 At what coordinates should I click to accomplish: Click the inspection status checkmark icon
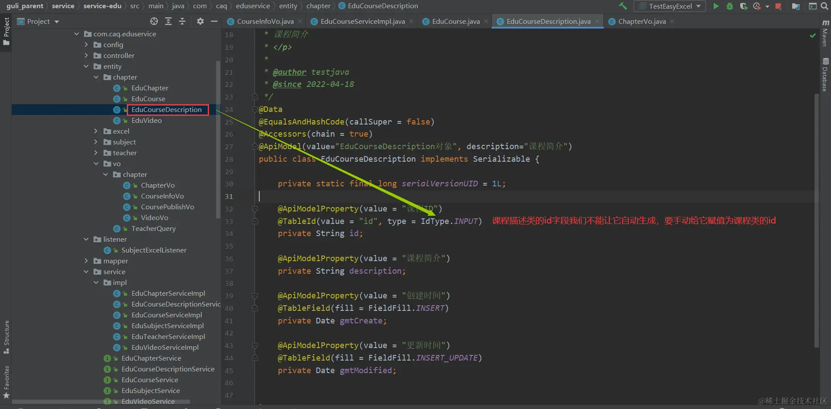click(x=812, y=35)
